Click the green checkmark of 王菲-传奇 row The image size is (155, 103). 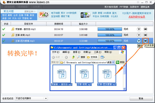(x=4, y=35)
